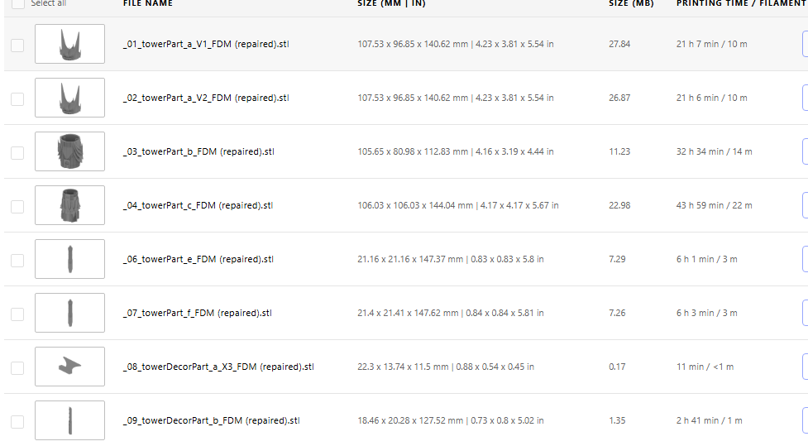Screen dimensions: 808x446
Task: Click the _03_towerPart_b model thumbnail
Action: [69, 151]
